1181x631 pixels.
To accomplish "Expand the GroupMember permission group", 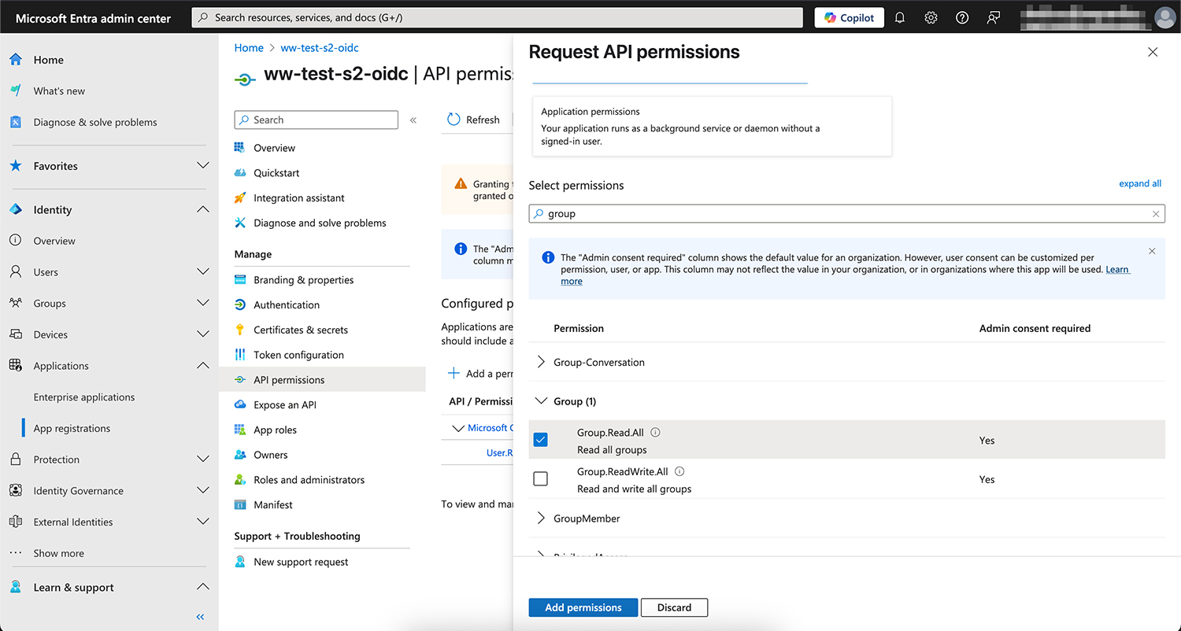I will [x=541, y=518].
